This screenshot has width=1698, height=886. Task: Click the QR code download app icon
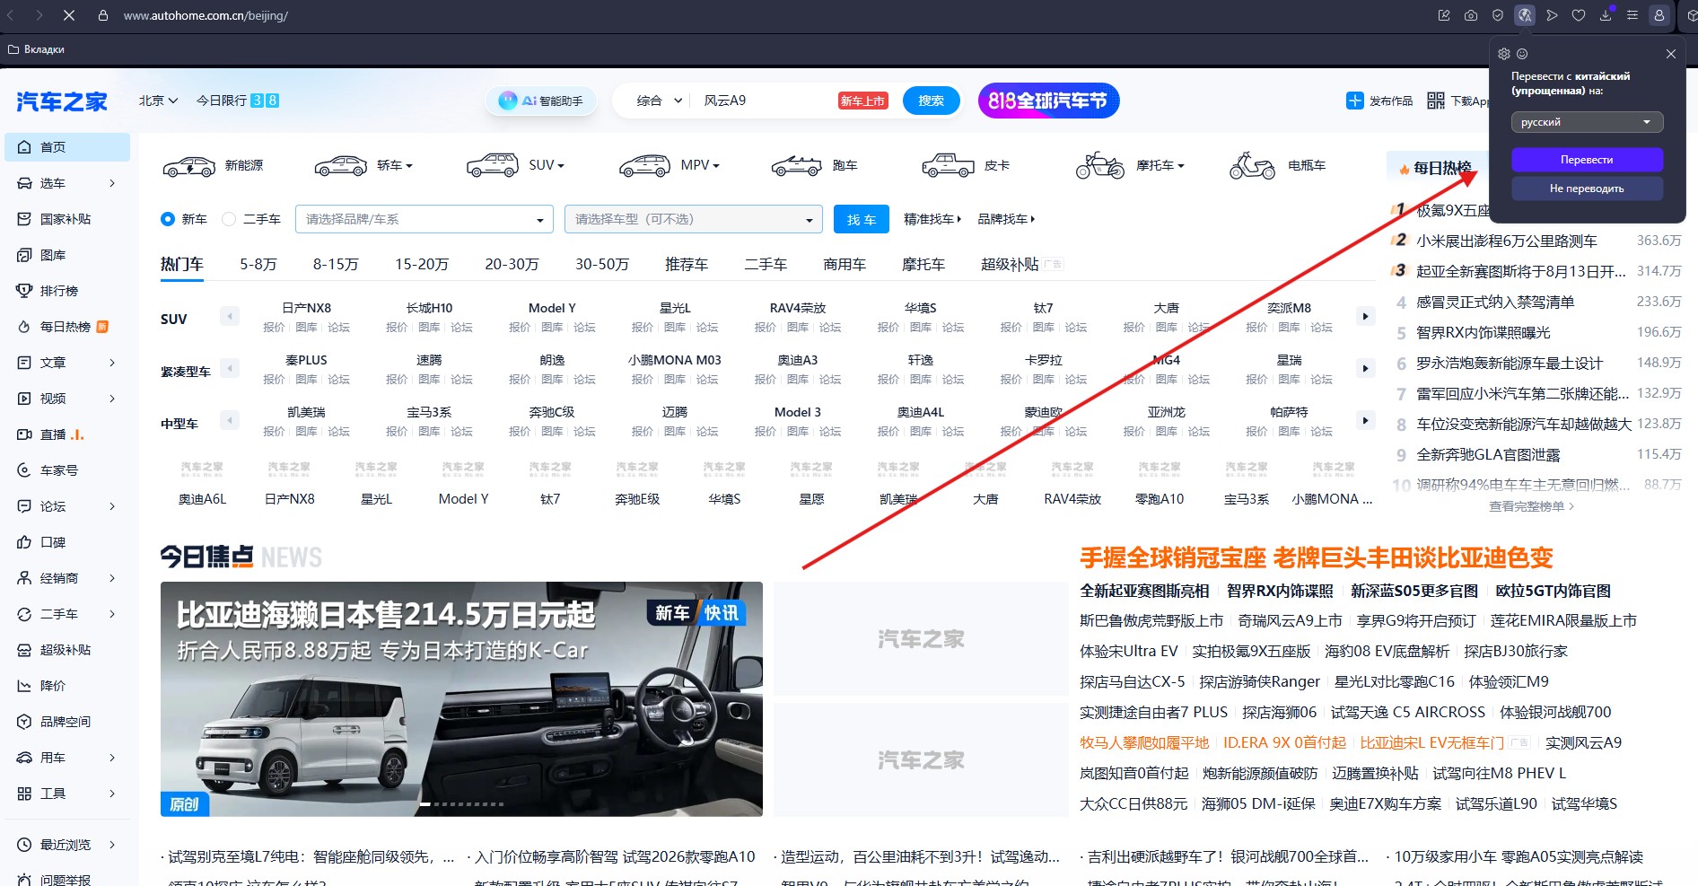pyautogui.click(x=1436, y=101)
